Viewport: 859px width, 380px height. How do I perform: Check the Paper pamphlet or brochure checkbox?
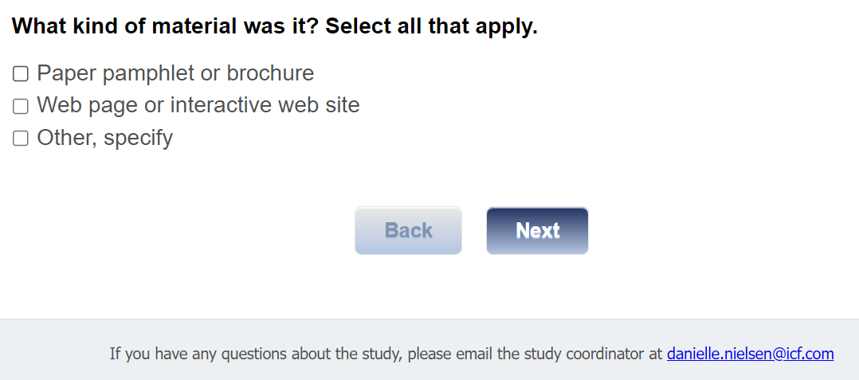pos(21,74)
